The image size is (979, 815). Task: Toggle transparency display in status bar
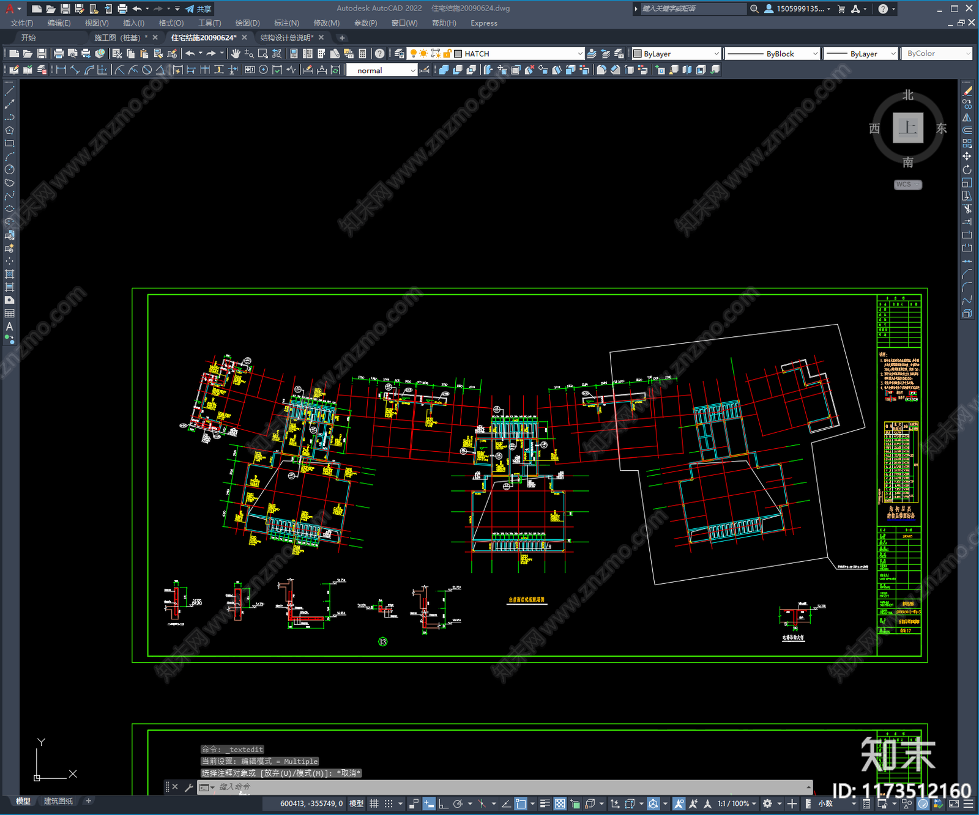pyautogui.click(x=560, y=803)
